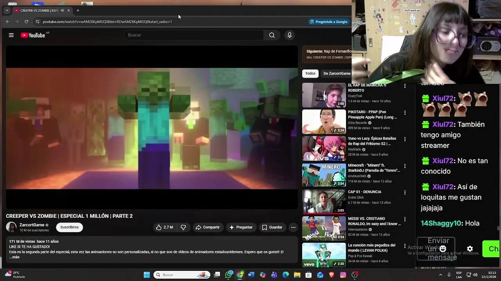This screenshot has width=501, height=281.
Task: Click Pregúntale a Google button
Action: [x=329, y=22]
